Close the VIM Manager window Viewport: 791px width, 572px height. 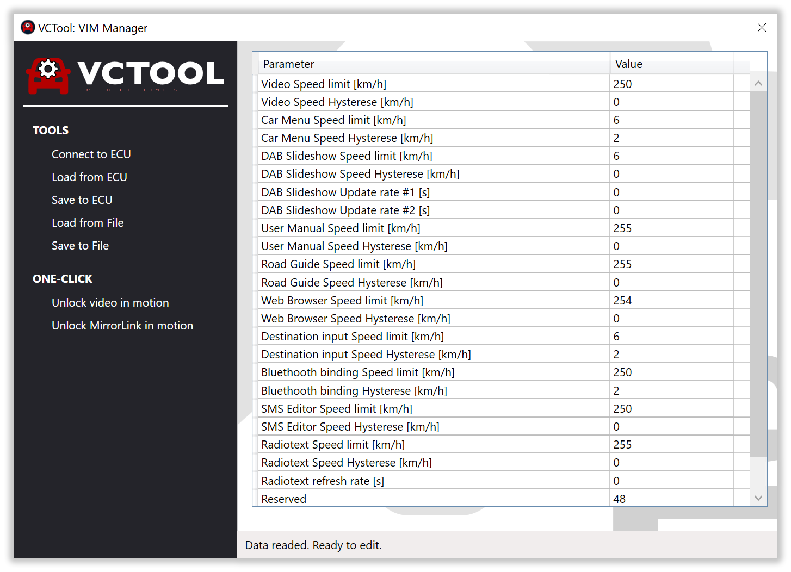click(762, 28)
